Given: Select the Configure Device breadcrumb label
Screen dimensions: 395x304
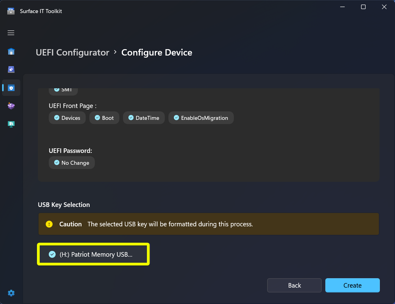Looking at the screenshot, I should pos(157,52).
